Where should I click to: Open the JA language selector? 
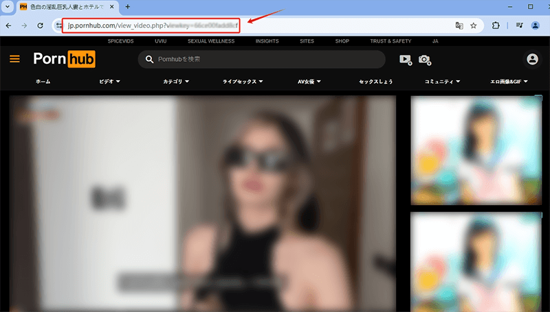pos(435,41)
